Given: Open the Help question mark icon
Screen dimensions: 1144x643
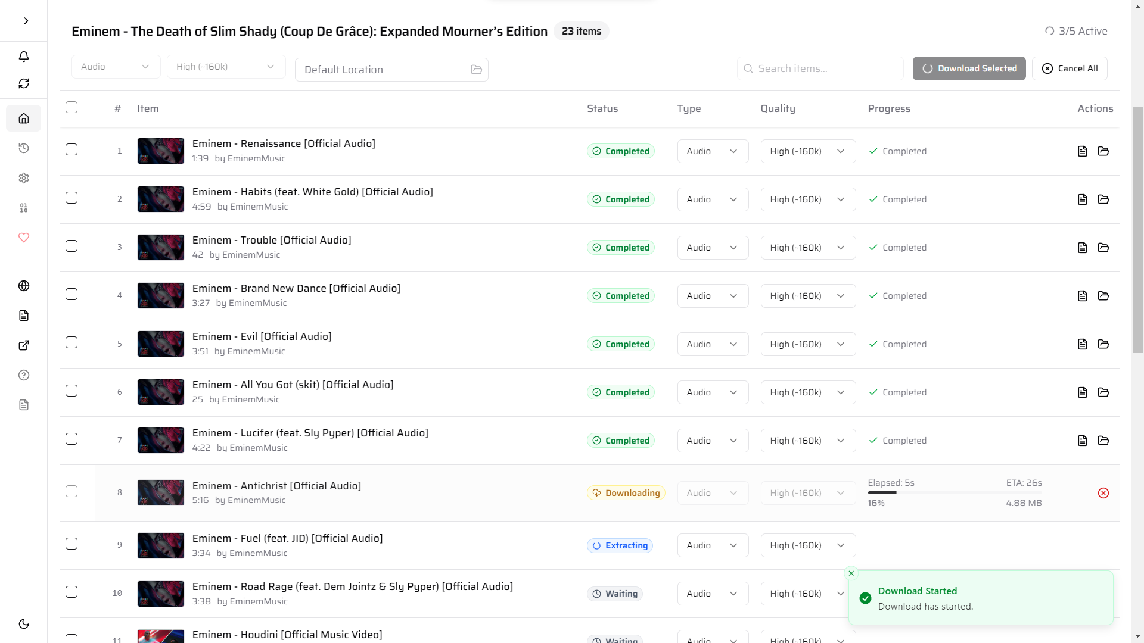Looking at the screenshot, I should pyautogui.click(x=24, y=375).
